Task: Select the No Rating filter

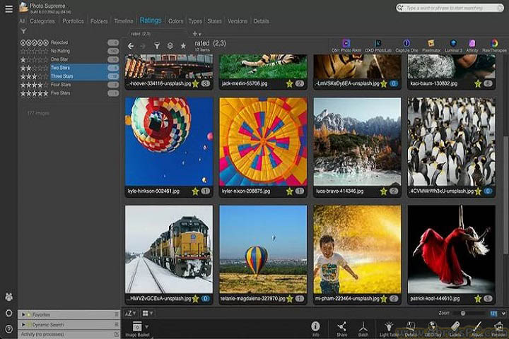Action: (69, 51)
